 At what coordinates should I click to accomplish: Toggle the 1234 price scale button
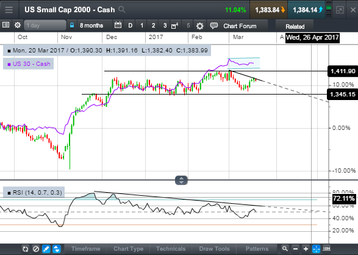click(x=327, y=249)
